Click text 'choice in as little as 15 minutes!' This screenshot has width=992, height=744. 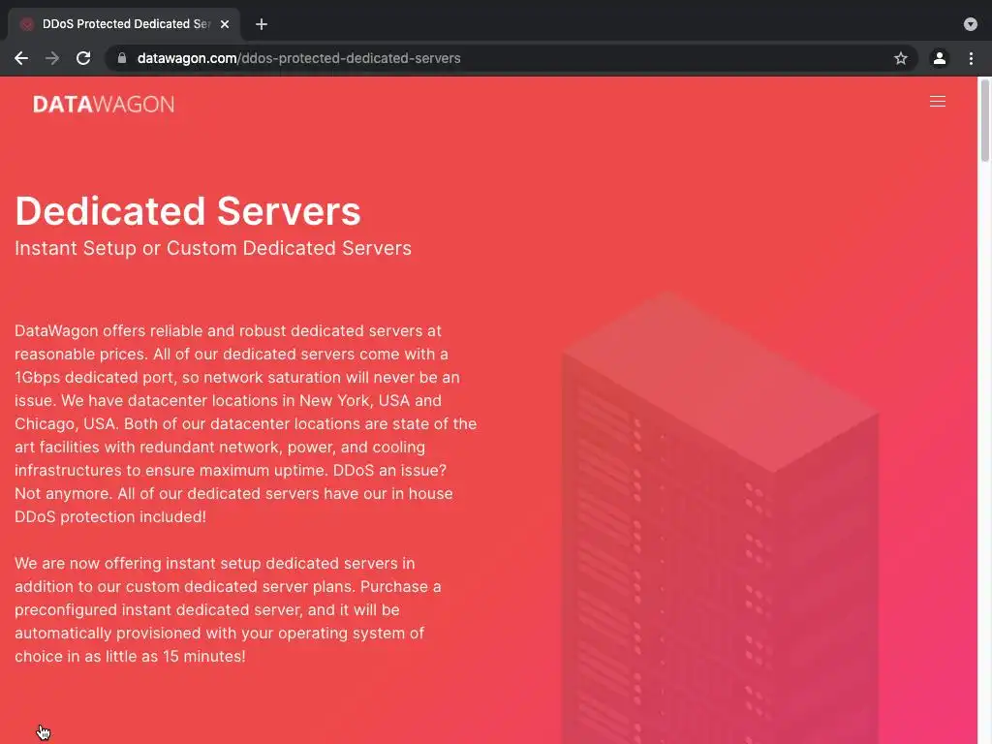click(130, 656)
